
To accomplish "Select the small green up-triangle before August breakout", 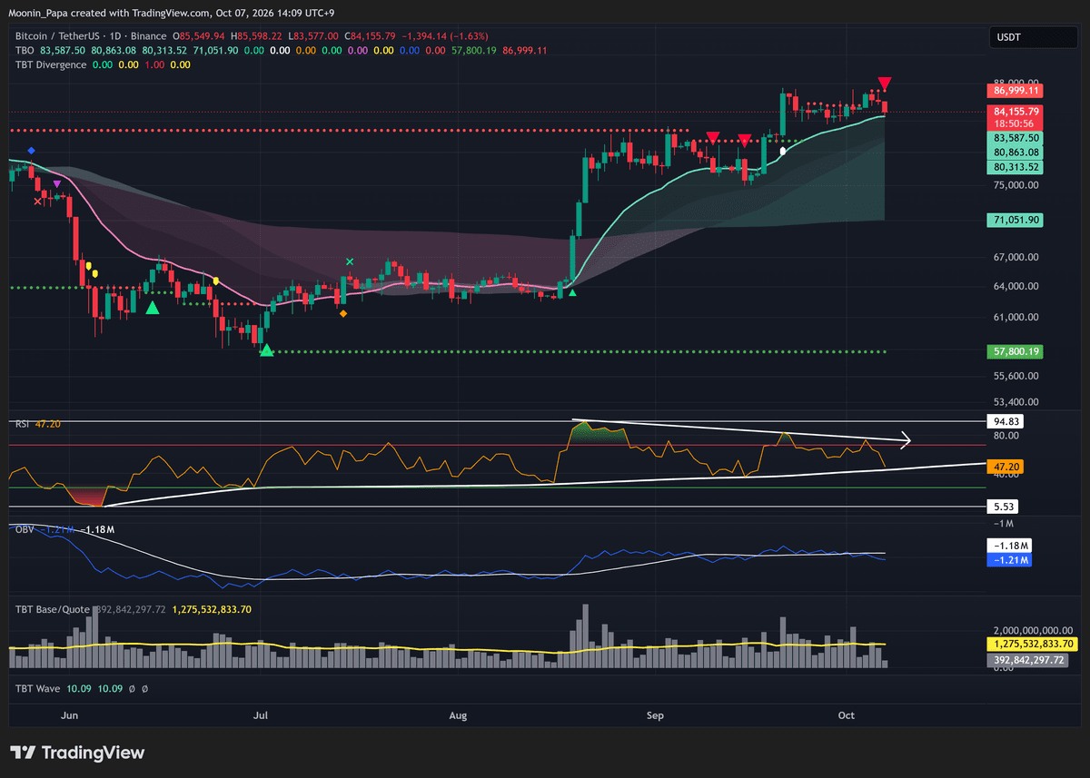I will point(571,292).
